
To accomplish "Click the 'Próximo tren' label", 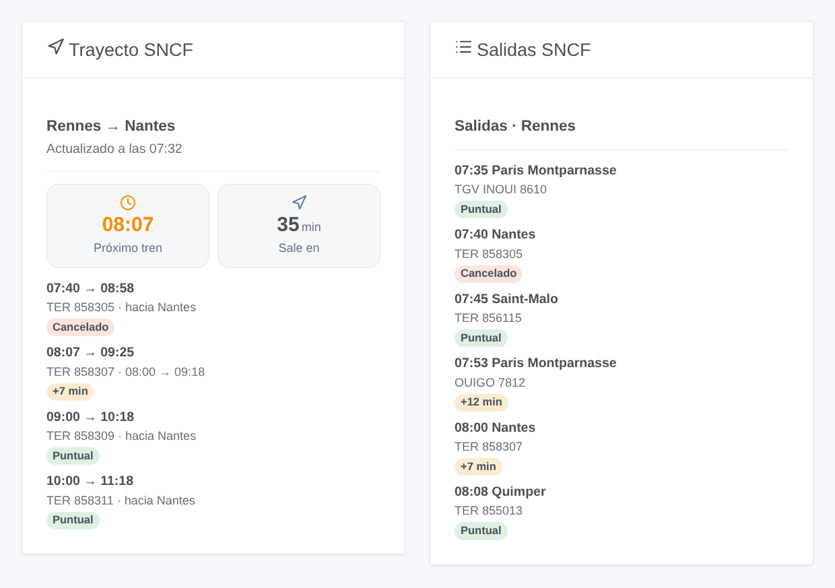I will point(128,248).
